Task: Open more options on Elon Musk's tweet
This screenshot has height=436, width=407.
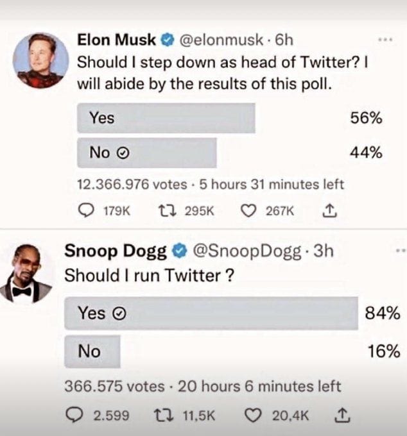Action: point(385,40)
